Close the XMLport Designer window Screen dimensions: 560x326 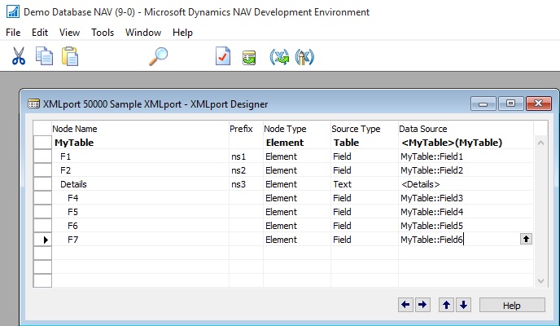click(539, 104)
